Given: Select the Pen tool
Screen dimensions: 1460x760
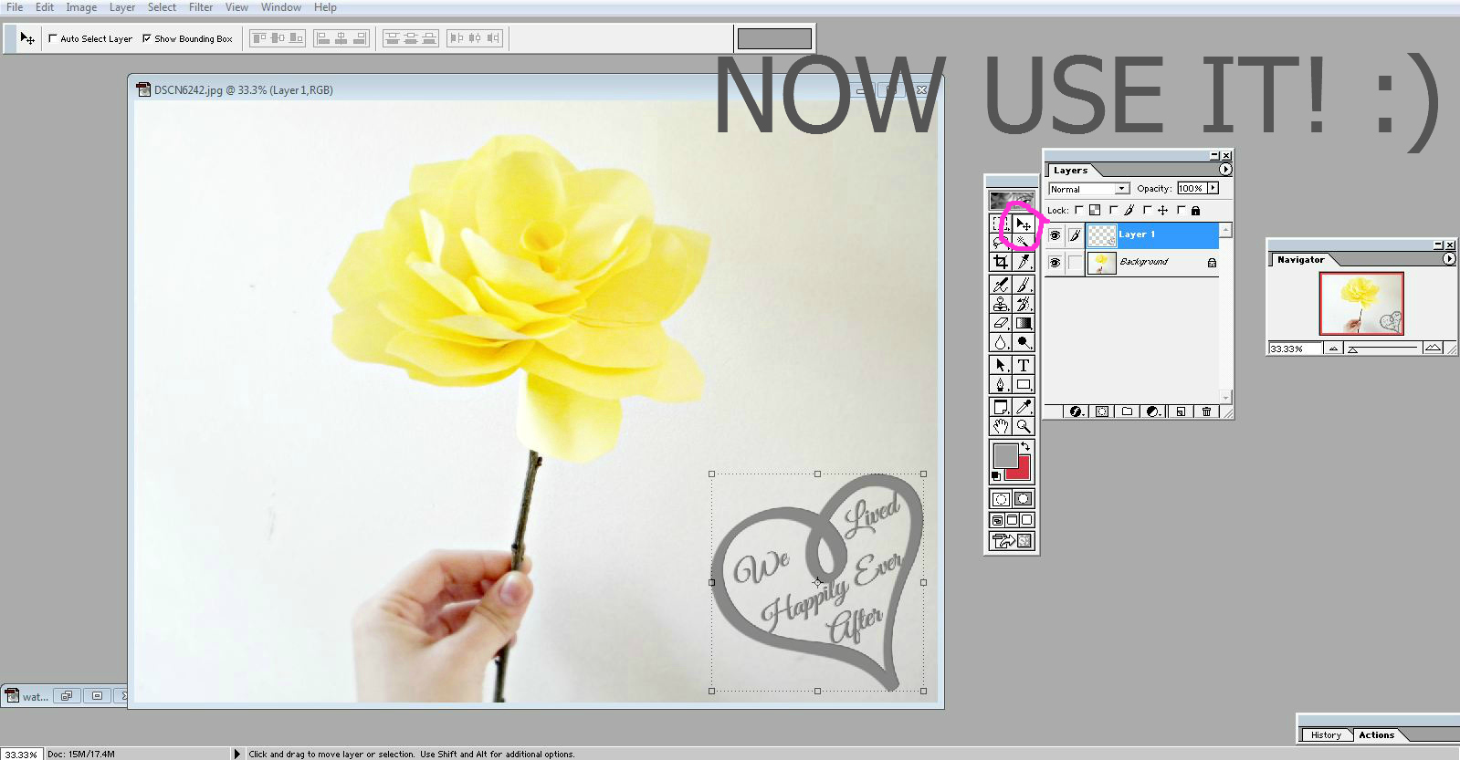Looking at the screenshot, I should tap(1001, 384).
